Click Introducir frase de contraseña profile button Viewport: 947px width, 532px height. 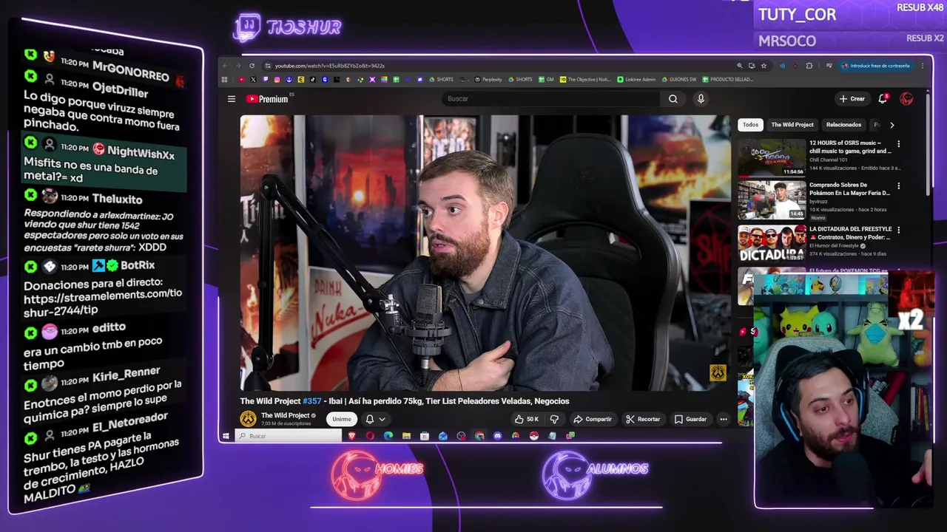(x=875, y=66)
